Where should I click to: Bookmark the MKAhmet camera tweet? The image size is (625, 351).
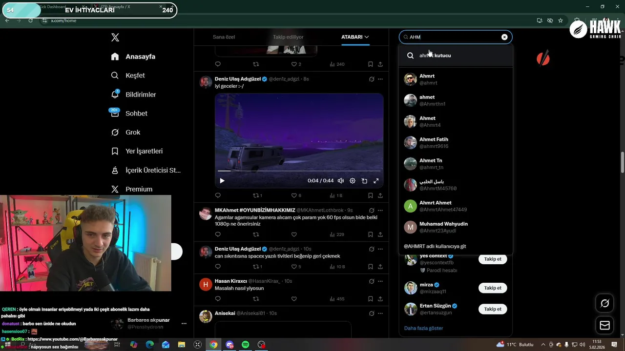(371, 234)
